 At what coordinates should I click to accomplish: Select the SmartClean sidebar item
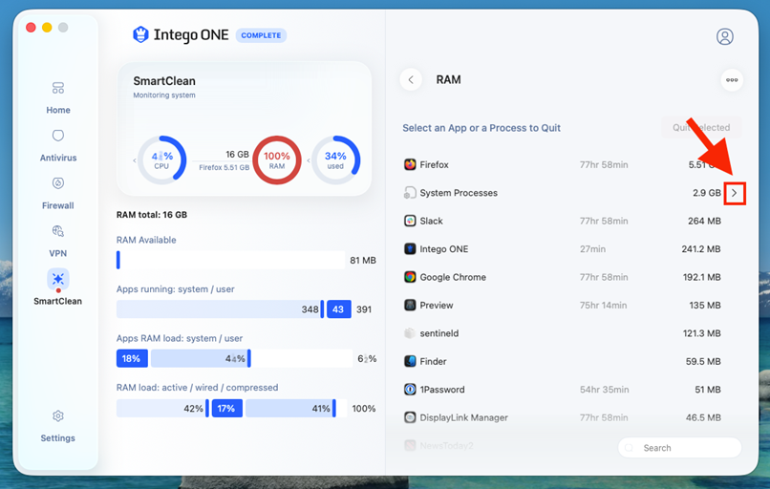pos(58,287)
